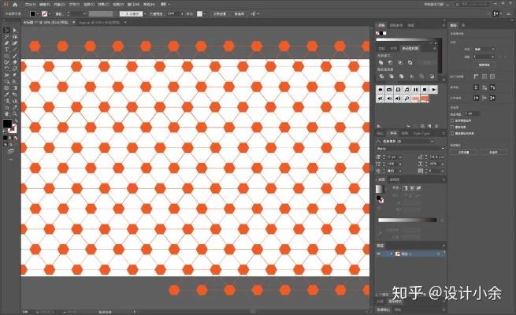Toggle show rulers icon in Properties
The image size is (516, 315).
click(476, 76)
